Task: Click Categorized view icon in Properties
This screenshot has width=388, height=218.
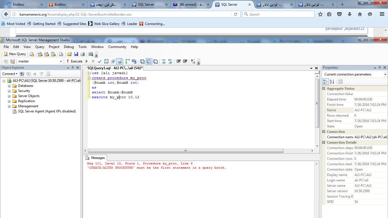Action: 326,82
